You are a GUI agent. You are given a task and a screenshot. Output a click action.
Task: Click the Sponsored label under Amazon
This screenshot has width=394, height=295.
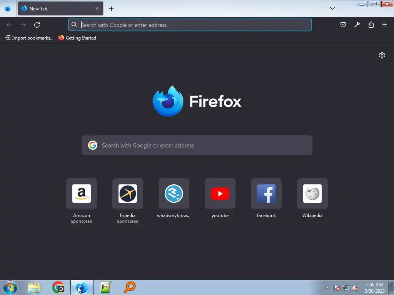click(82, 221)
